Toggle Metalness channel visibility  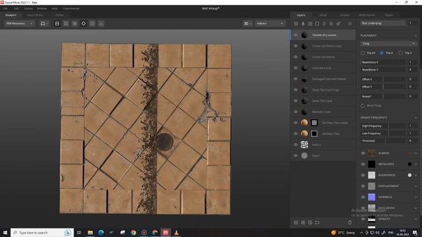pyautogui.click(x=363, y=164)
